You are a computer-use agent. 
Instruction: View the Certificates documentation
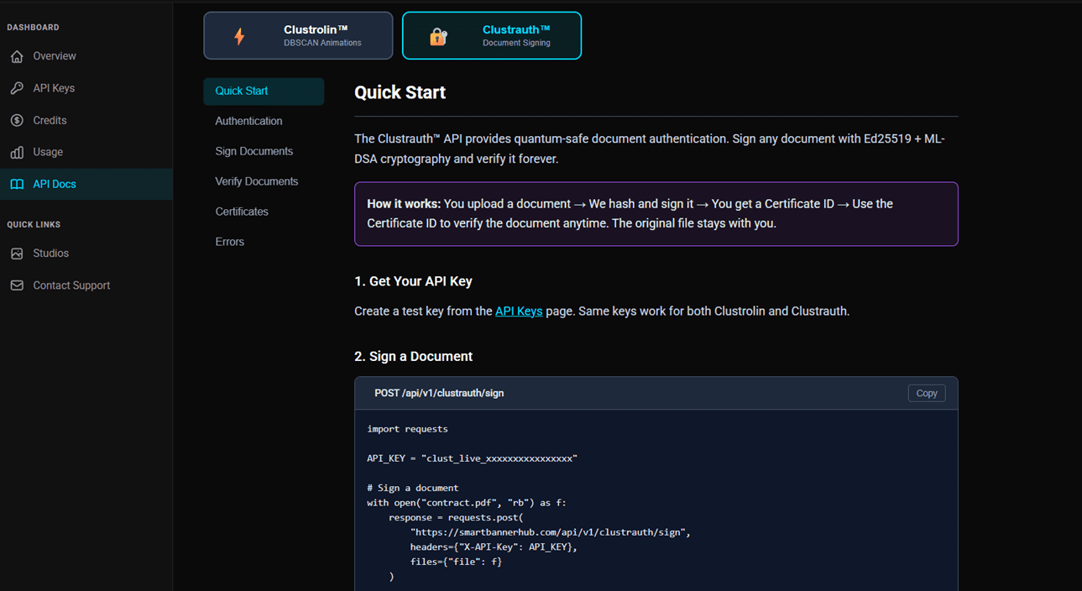pos(242,211)
